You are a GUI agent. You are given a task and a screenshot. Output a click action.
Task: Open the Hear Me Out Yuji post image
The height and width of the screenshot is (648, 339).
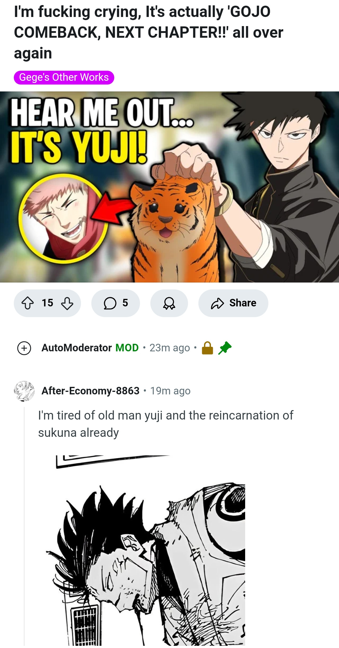[x=169, y=187]
